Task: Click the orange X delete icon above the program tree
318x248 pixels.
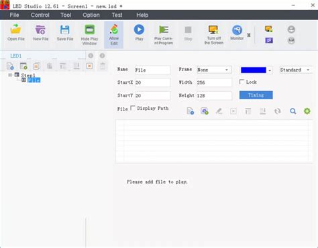Action: pyautogui.click(x=89, y=66)
